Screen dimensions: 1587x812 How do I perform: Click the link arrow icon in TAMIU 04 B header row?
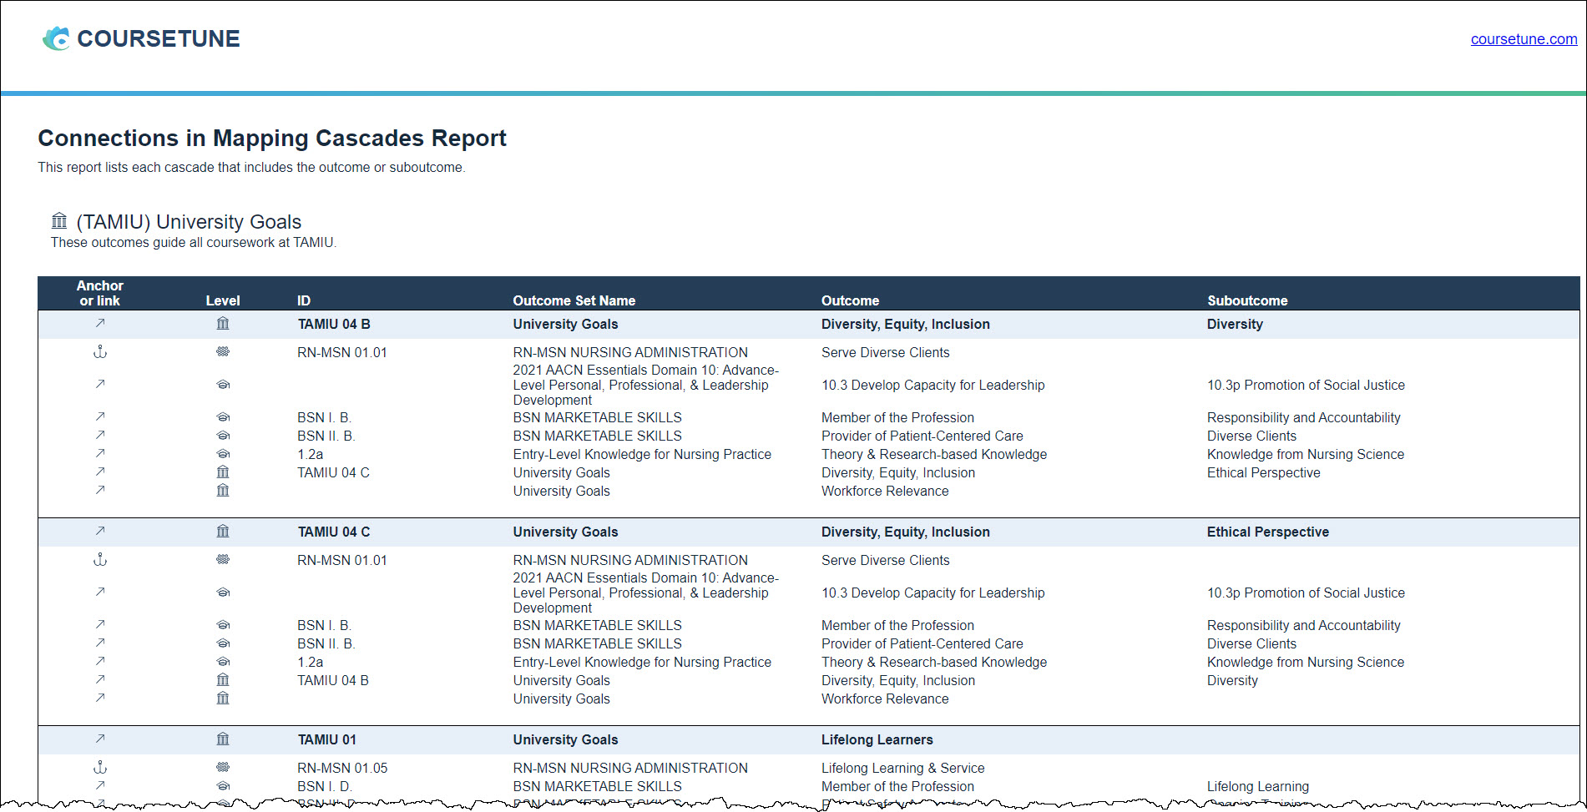[100, 324]
